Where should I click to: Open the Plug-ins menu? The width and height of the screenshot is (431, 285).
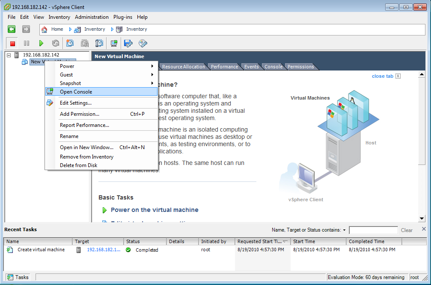pyautogui.click(x=123, y=17)
